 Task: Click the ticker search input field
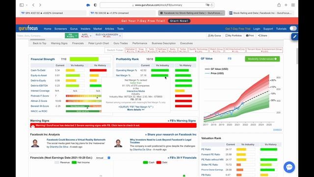point(40,36)
